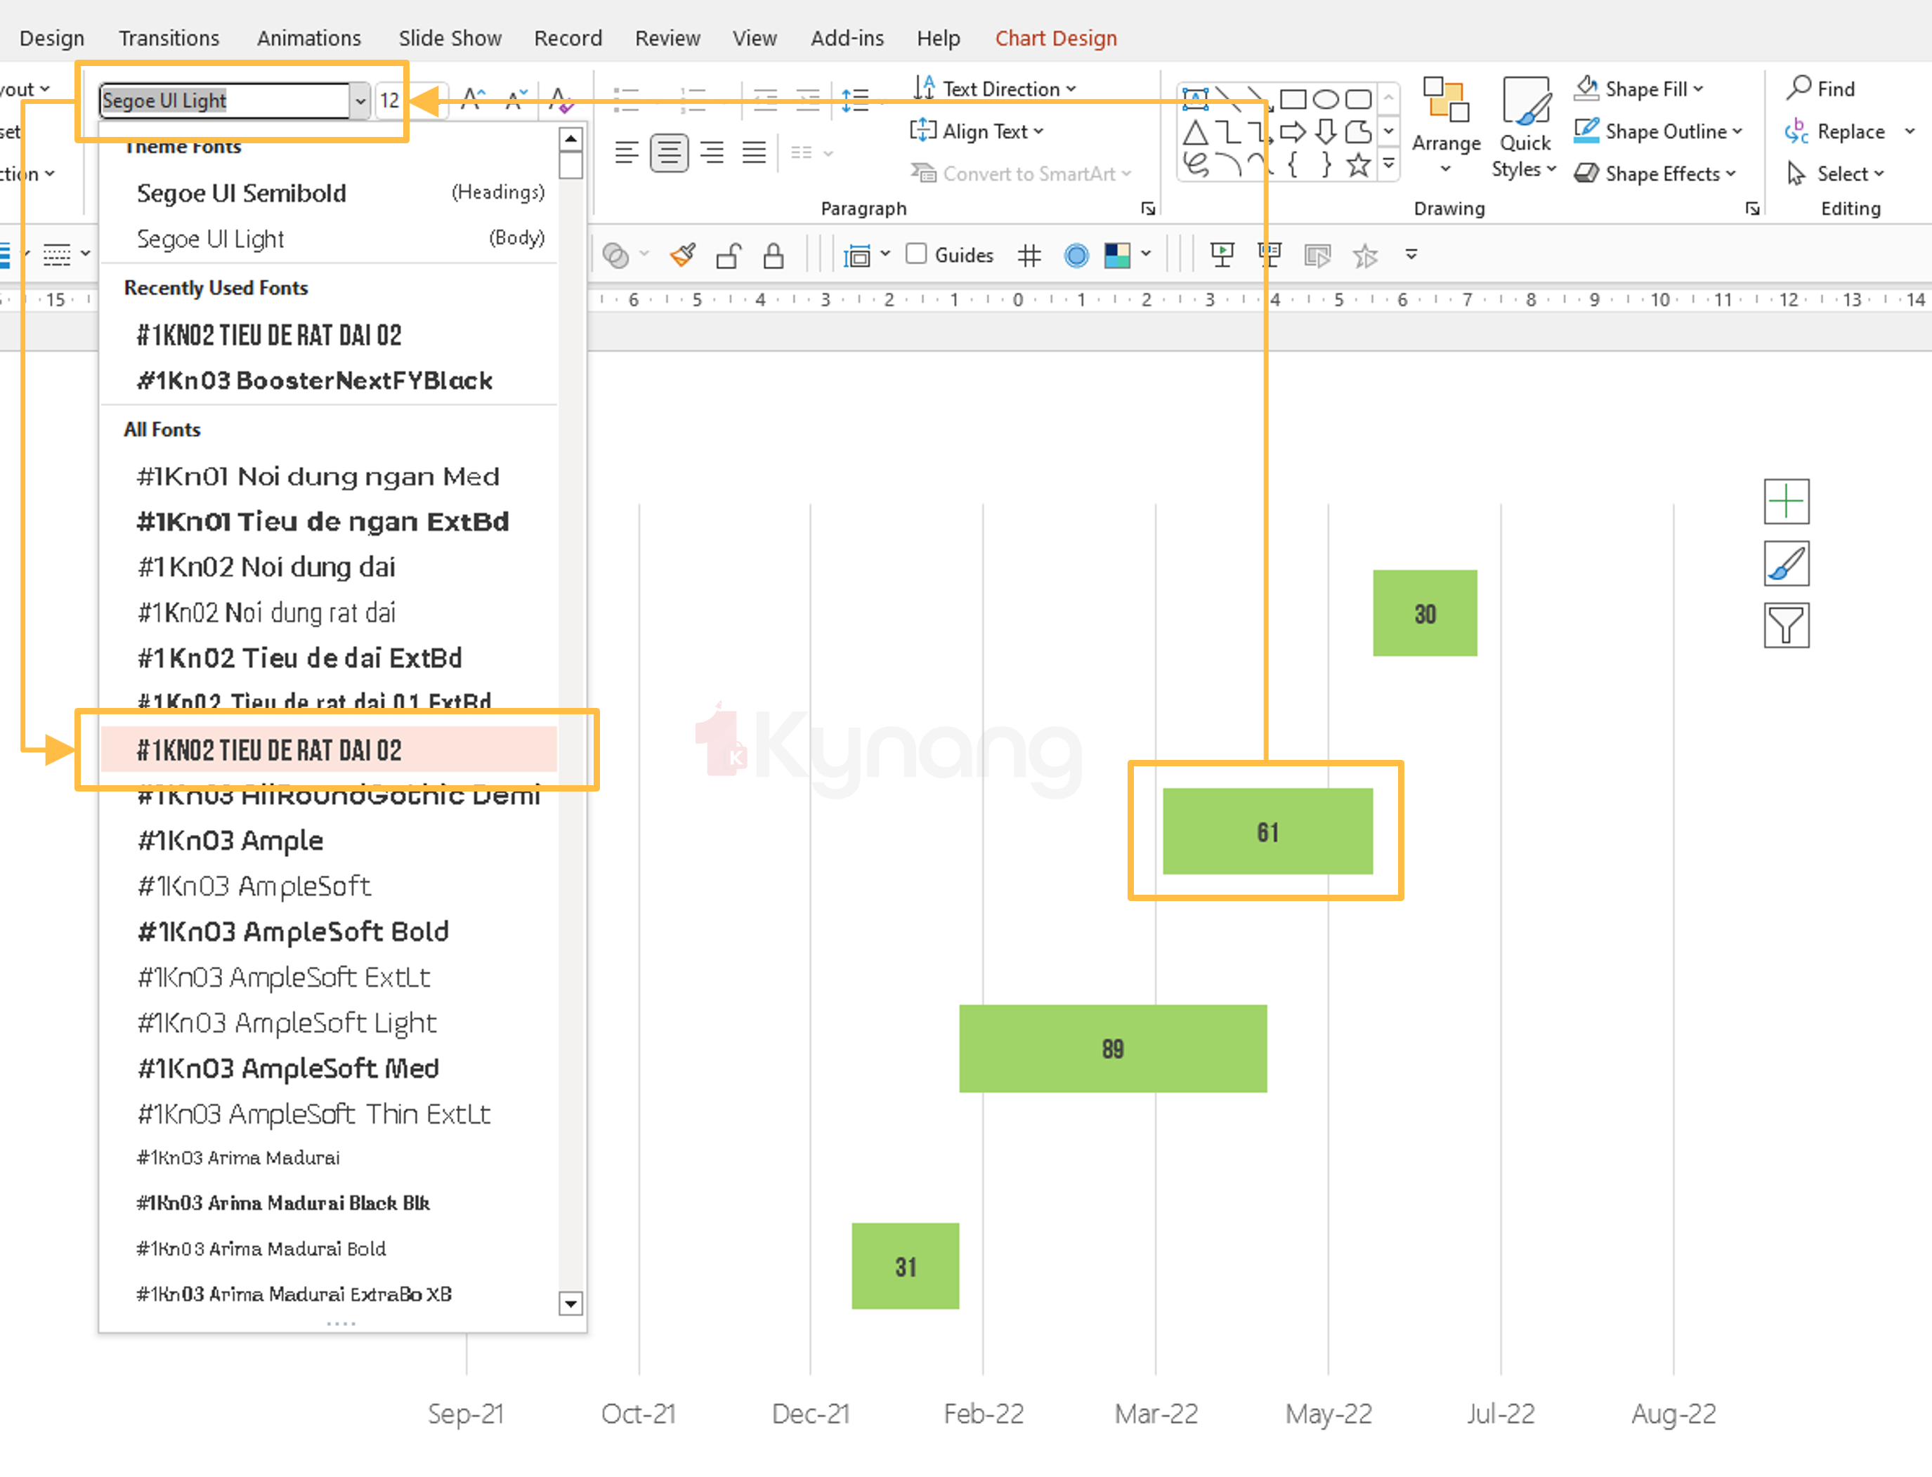Click the Find button

coord(1821,88)
